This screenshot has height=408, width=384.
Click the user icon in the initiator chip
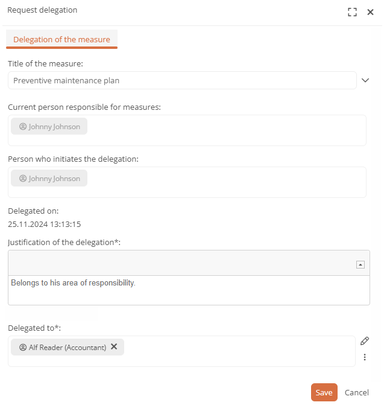[23, 178]
